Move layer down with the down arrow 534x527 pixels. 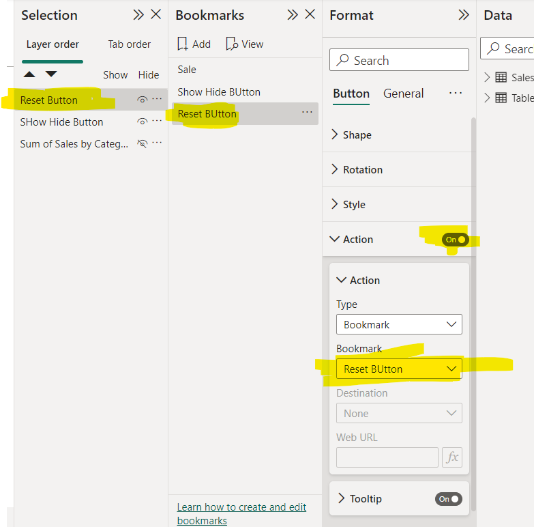(51, 74)
